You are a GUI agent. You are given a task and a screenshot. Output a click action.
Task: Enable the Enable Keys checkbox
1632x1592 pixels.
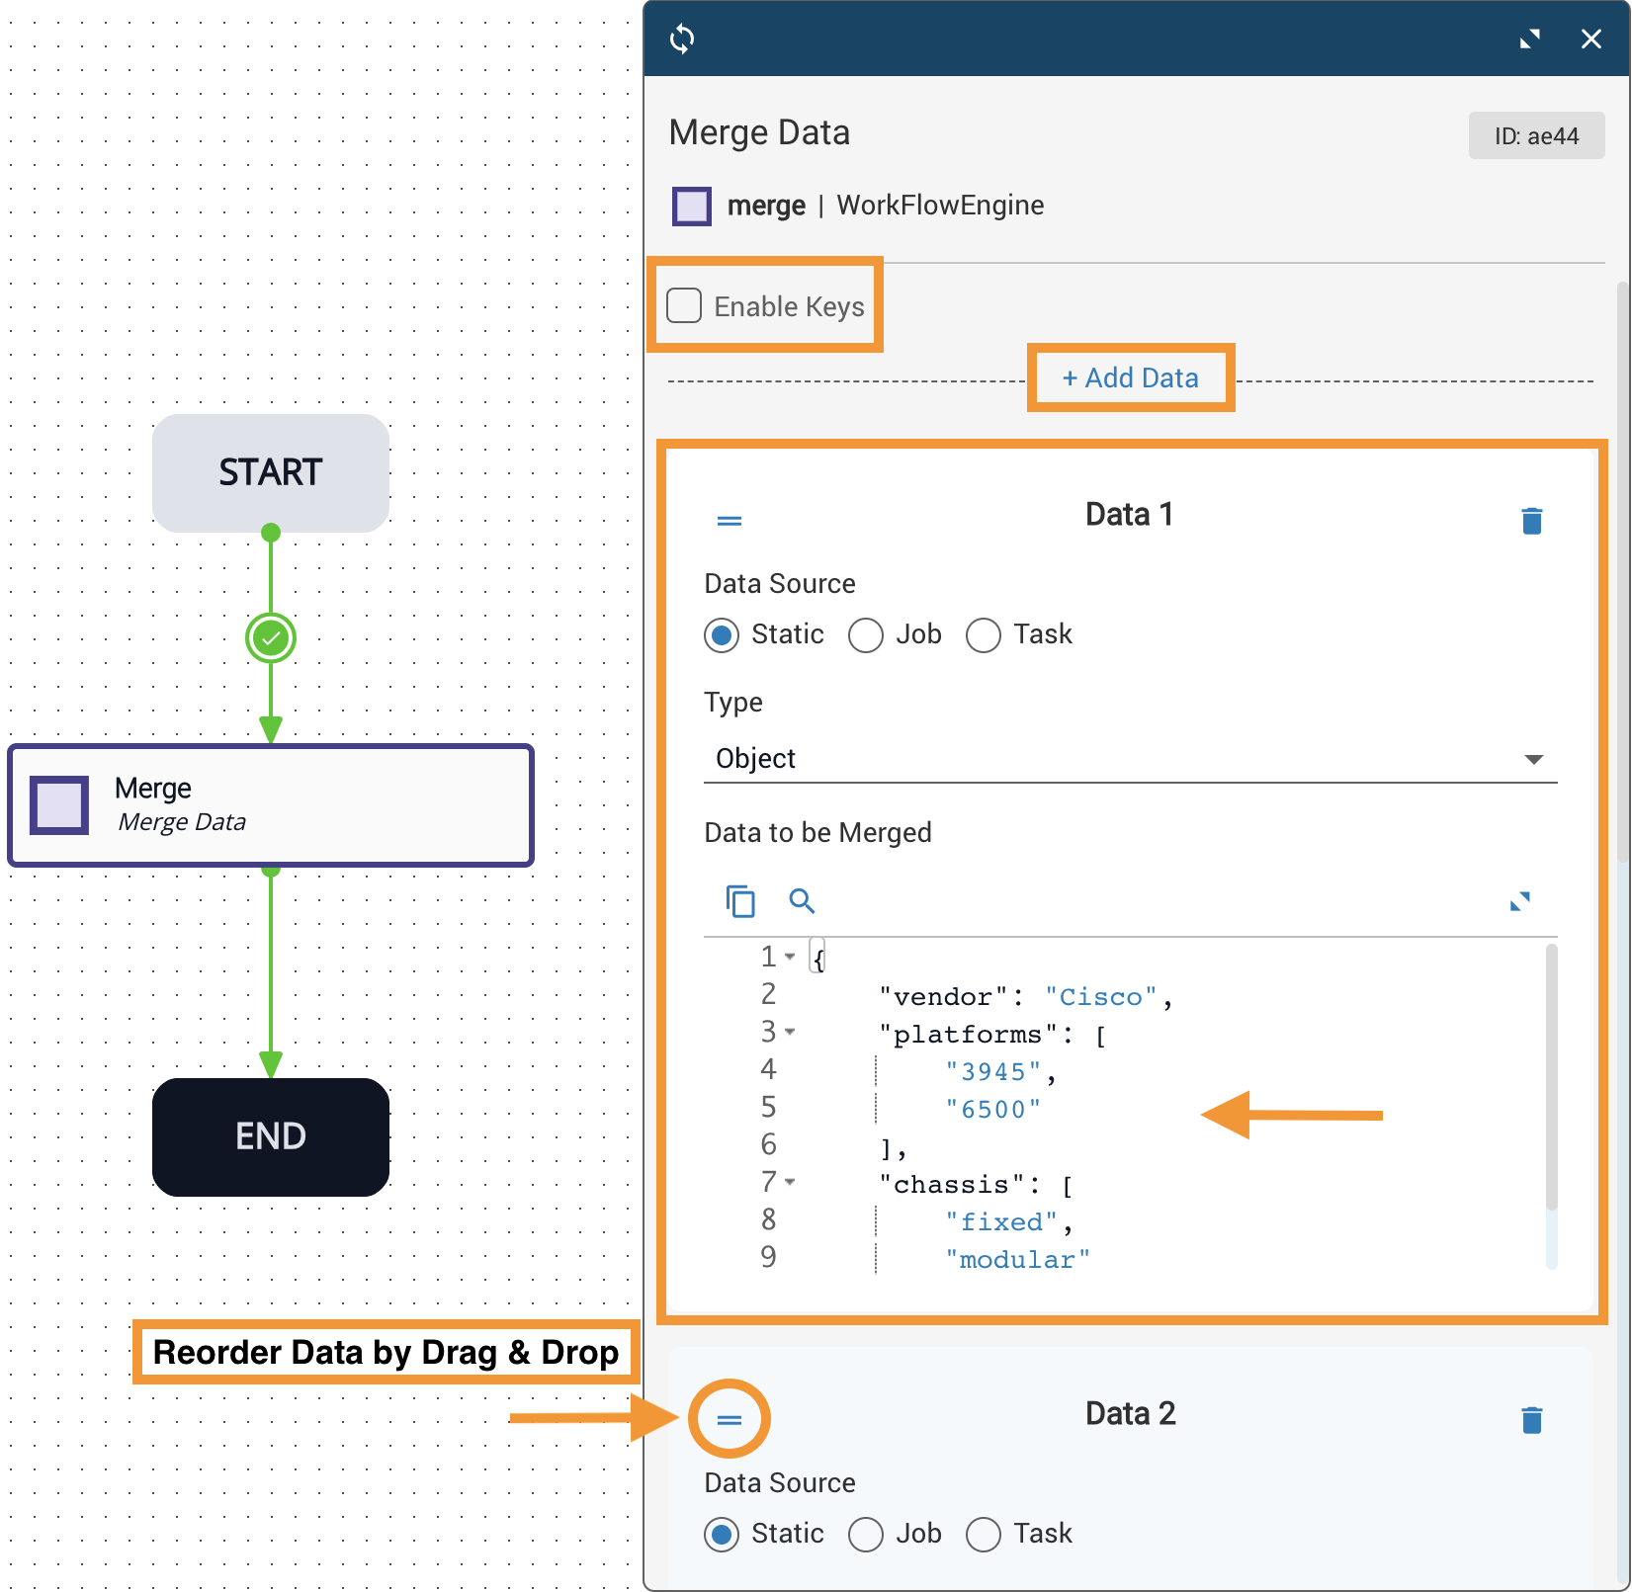(x=684, y=306)
